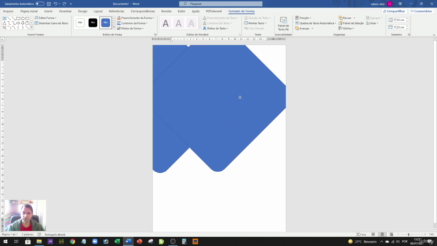Click Português (Brasil) language in status bar
Image resolution: width=437 pixels, height=246 pixels.
(x=55, y=234)
